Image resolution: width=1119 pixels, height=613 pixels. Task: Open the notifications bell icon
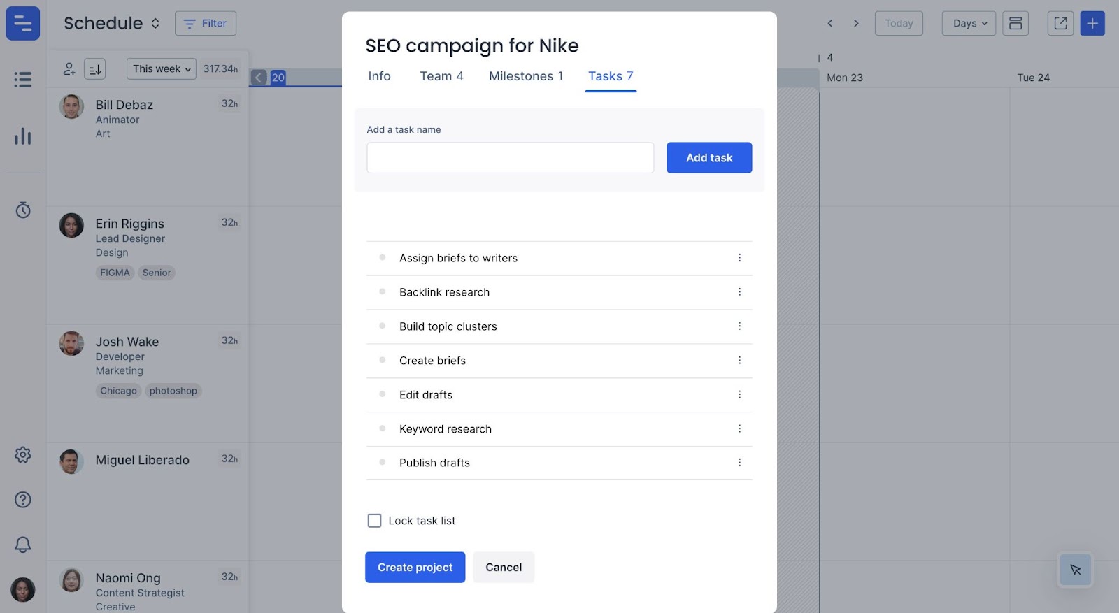point(23,545)
